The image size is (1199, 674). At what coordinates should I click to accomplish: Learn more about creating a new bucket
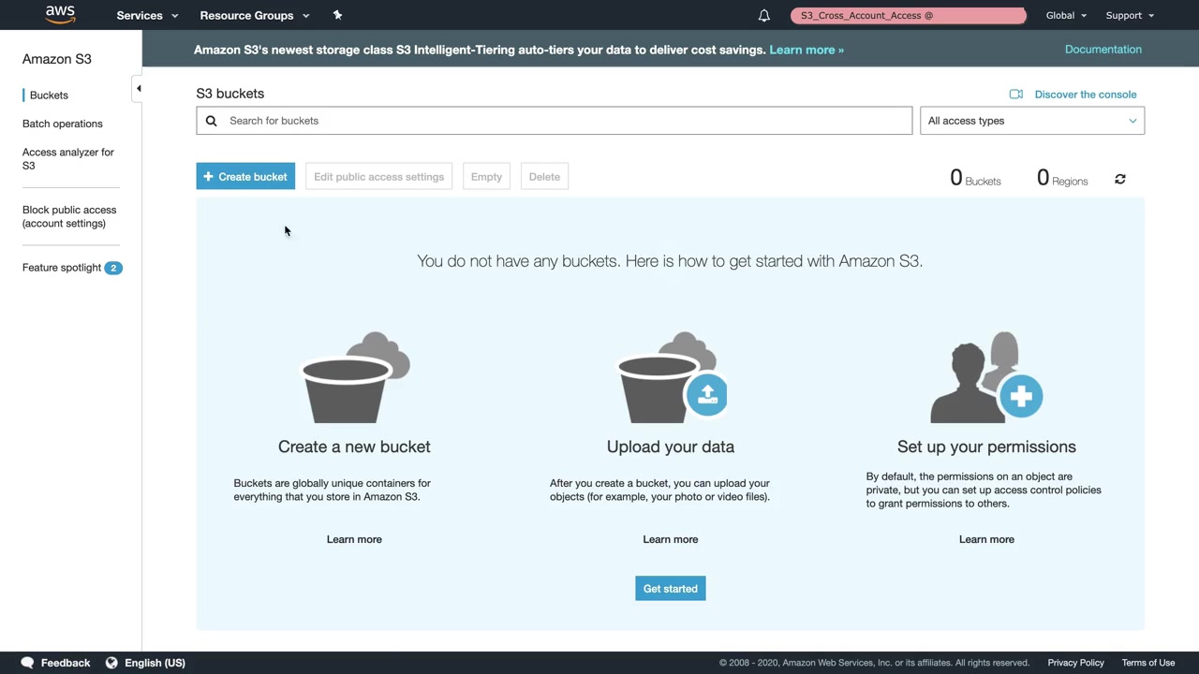click(x=354, y=539)
